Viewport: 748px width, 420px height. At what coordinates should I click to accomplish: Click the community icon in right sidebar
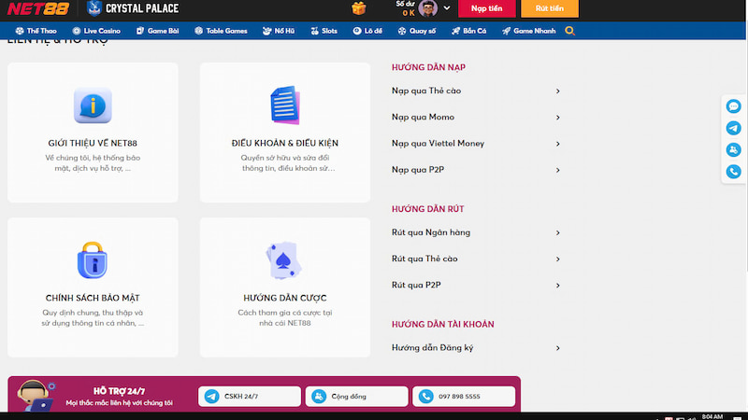click(x=734, y=150)
